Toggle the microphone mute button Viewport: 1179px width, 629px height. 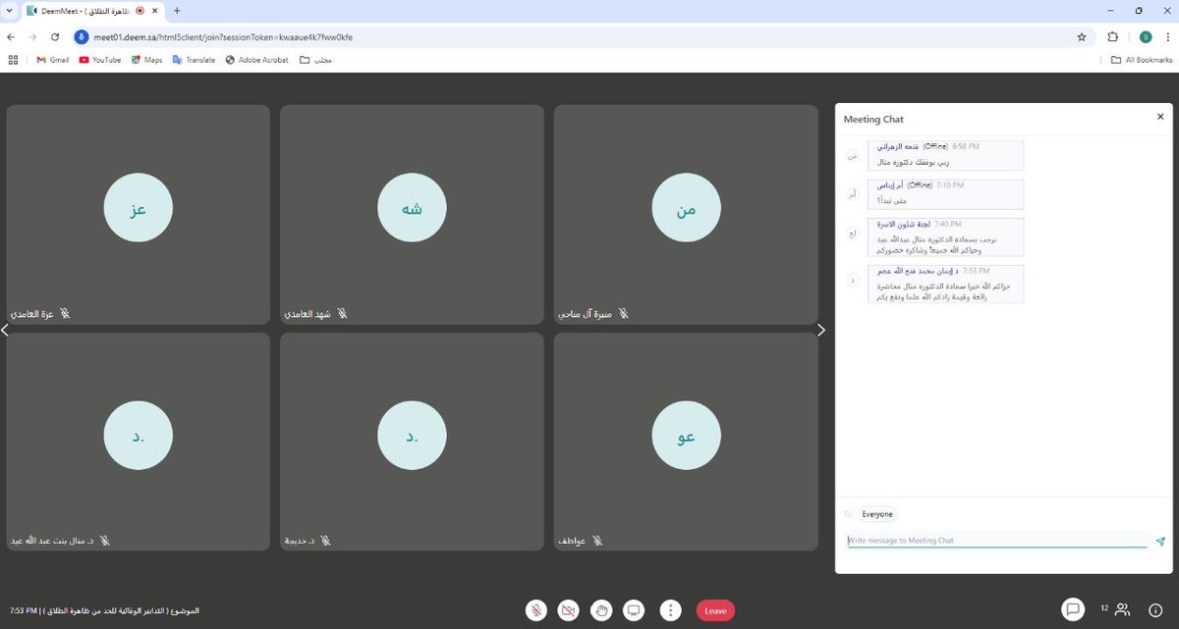(x=536, y=610)
